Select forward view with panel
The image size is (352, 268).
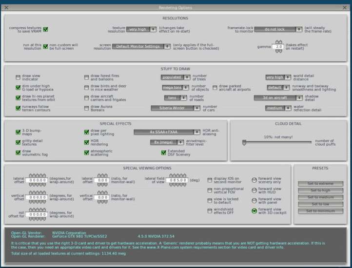click(x=254, y=201)
